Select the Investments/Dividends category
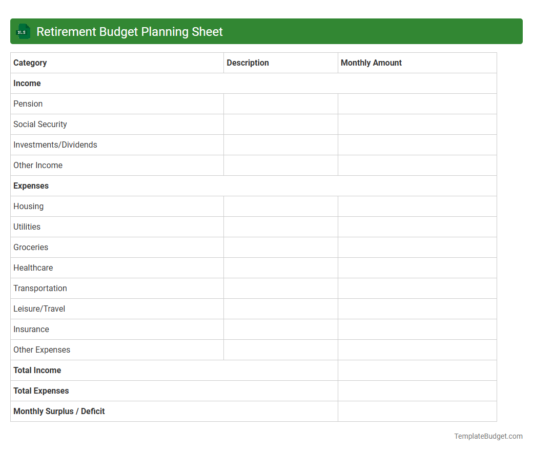533x451 pixels. point(55,145)
